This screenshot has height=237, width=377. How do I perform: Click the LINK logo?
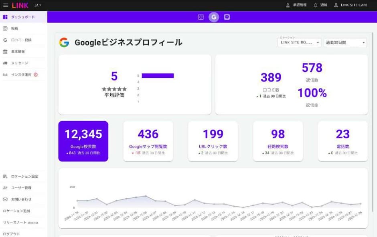tap(20, 5)
